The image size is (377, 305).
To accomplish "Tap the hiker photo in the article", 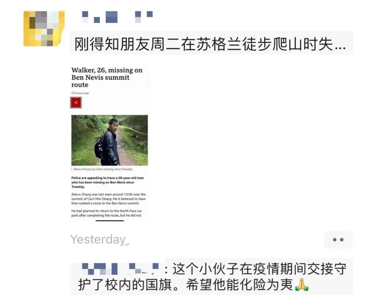I will pos(110,140).
